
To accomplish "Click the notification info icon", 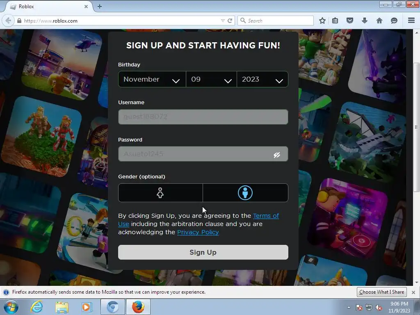I will tap(6, 292).
